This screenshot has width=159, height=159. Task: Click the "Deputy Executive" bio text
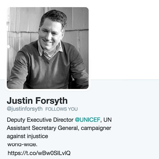(x=29, y=120)
